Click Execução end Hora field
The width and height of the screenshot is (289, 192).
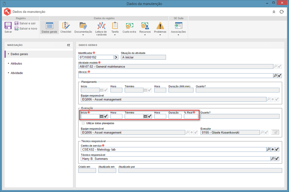[x=160, y=116]
